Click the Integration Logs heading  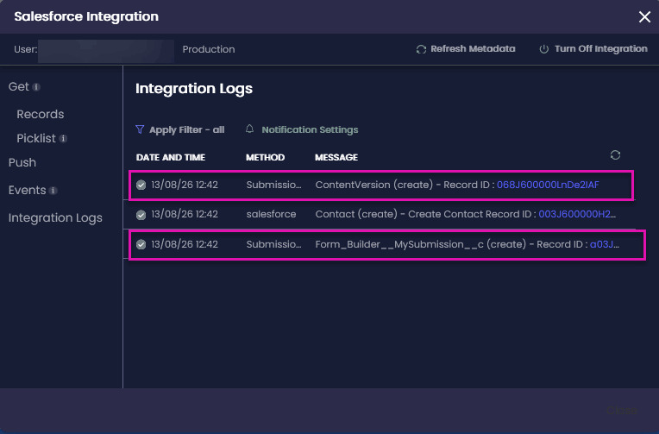(194, 88)
